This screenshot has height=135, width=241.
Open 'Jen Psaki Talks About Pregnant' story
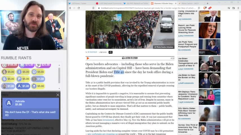[x=187, y=44]
